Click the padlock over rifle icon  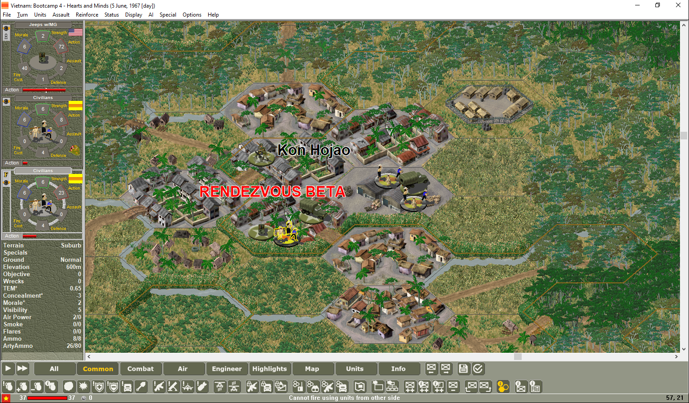click(x=252, y=386)
